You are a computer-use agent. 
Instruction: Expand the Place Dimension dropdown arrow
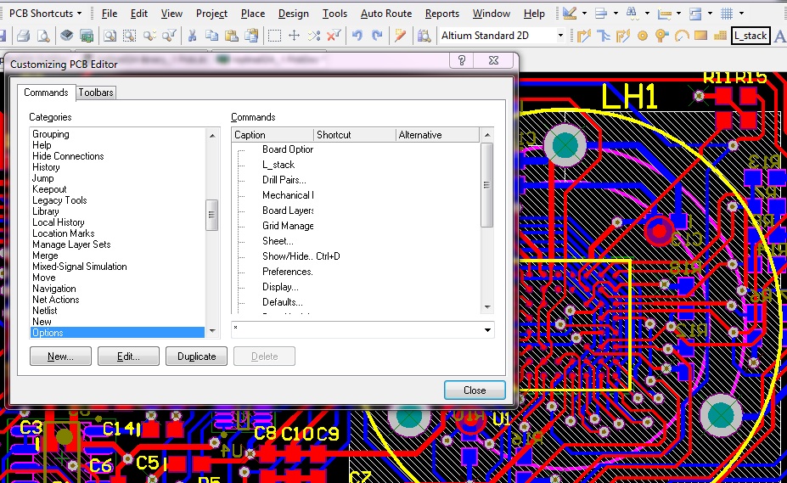tap(678, 13)
